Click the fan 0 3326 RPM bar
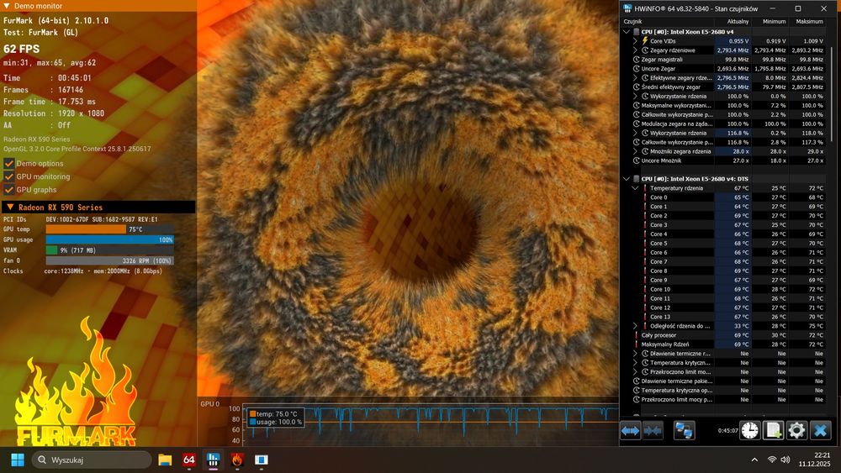Screen dimensions: 841x473 point(110,261)
